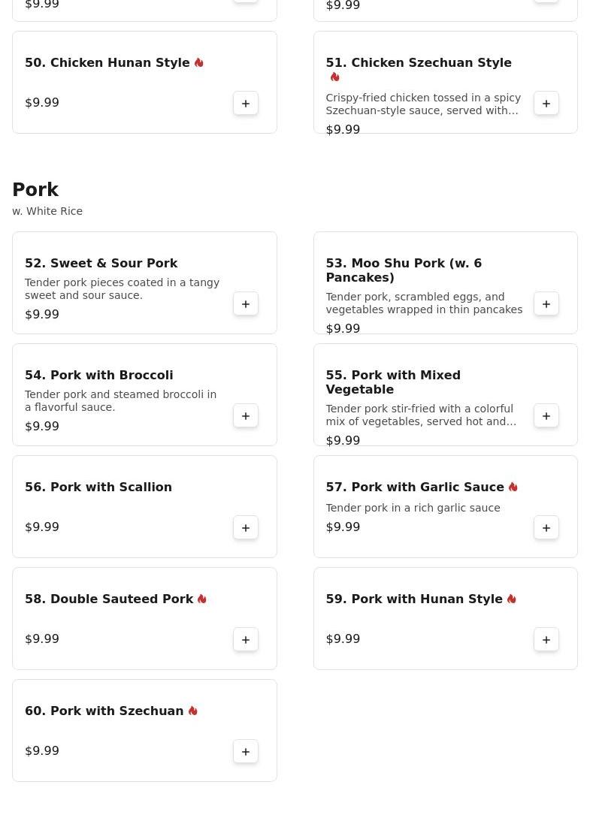Add Chicken Szechuan Style to order

(x=546, y=104)
